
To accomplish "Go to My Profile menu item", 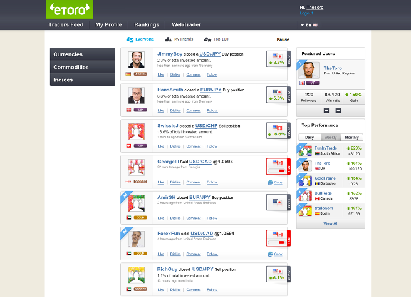I will 108,24.
